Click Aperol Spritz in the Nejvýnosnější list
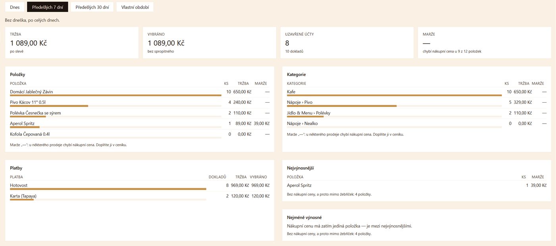The width and height of the screenshot is (556, 246). point(299,185)
